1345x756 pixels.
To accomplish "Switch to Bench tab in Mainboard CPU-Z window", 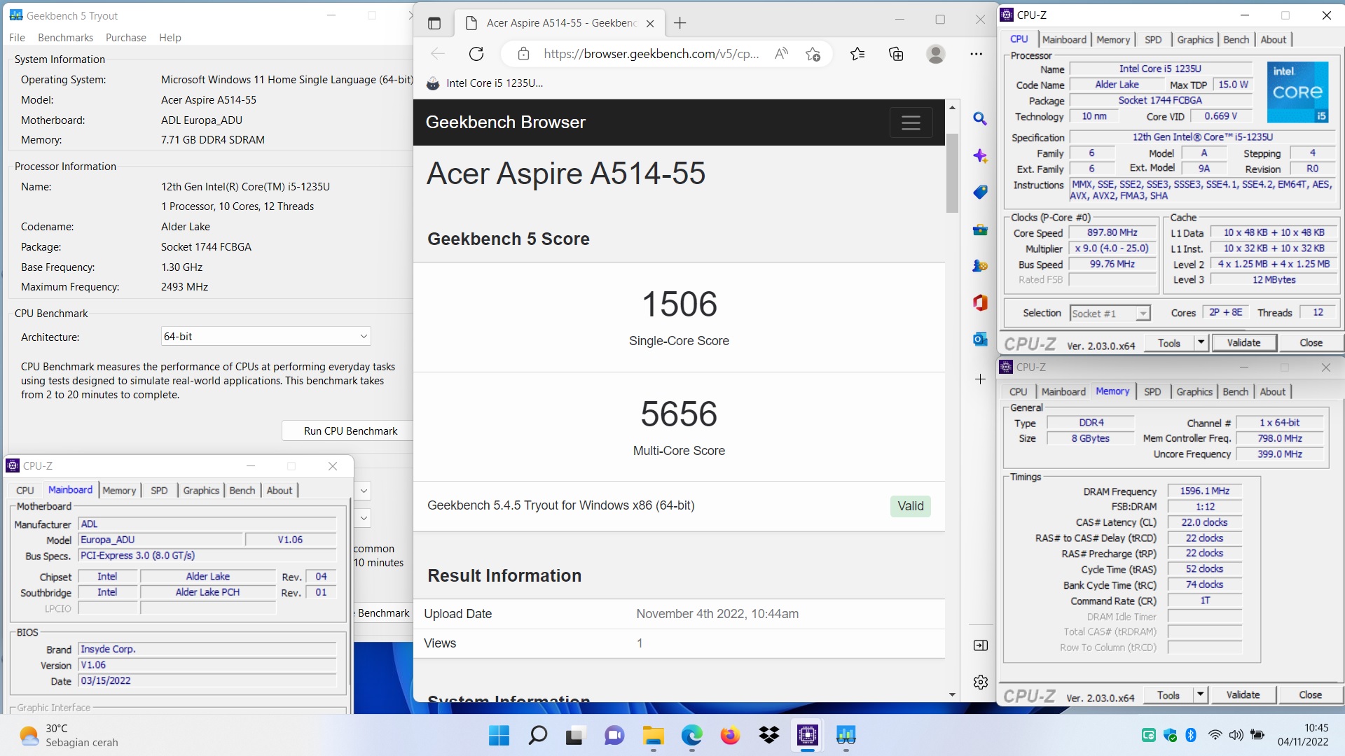I will coord(242,491).
